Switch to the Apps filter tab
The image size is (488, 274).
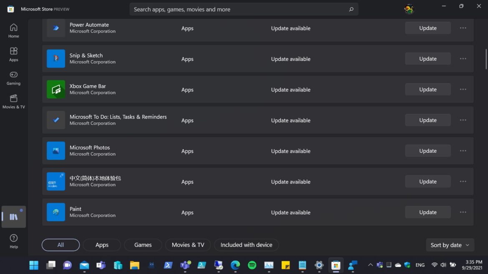[102, 245]
